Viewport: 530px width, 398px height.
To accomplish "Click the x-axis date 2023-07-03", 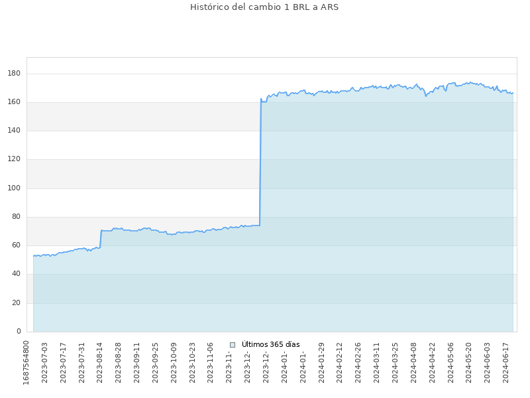I will click(44, 363).
